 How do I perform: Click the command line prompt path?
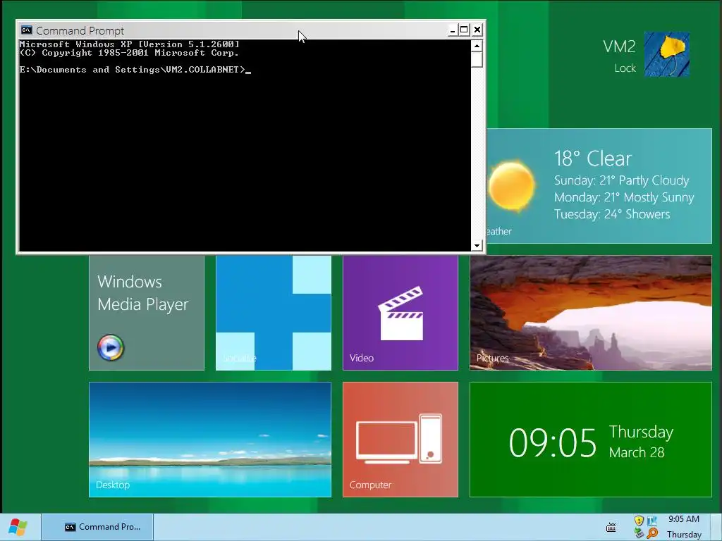tap(132, 70)
